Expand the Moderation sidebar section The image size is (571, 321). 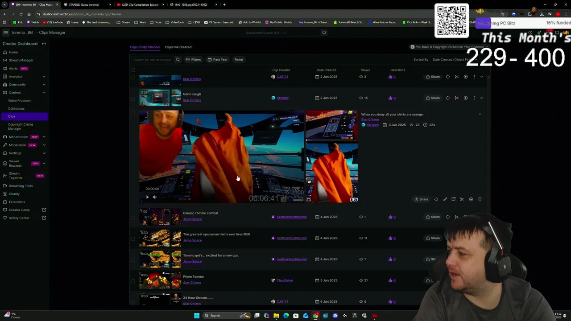coord(44,145)
